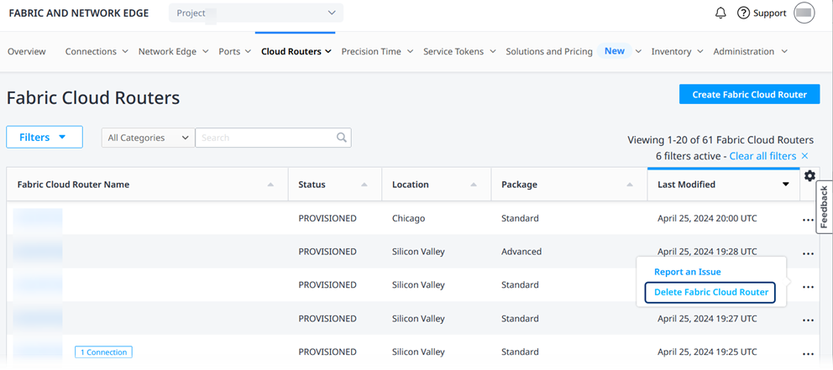This screenshot has width=833, height=370.
Task: Expand the Administration menu
Action: 750,51
